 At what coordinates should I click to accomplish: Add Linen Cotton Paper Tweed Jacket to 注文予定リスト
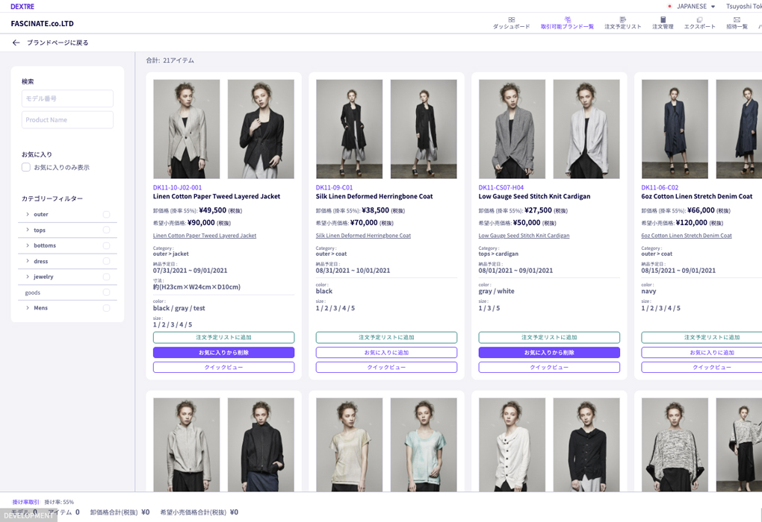223,337
